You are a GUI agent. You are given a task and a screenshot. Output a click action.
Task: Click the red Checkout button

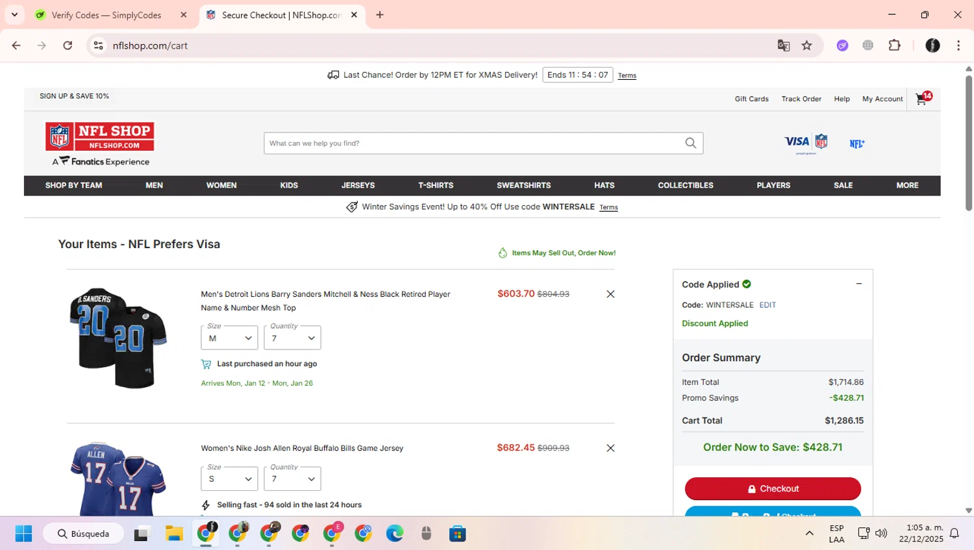click(x=773, y=488)
